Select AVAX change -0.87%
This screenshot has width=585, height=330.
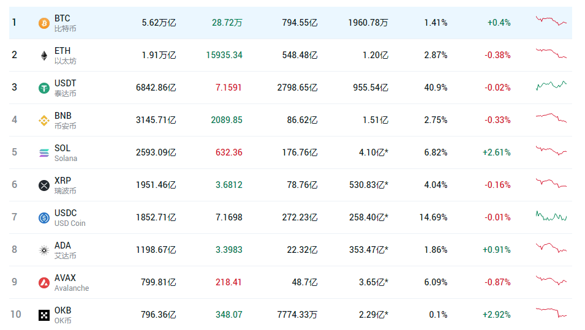[x=497, y=282]
